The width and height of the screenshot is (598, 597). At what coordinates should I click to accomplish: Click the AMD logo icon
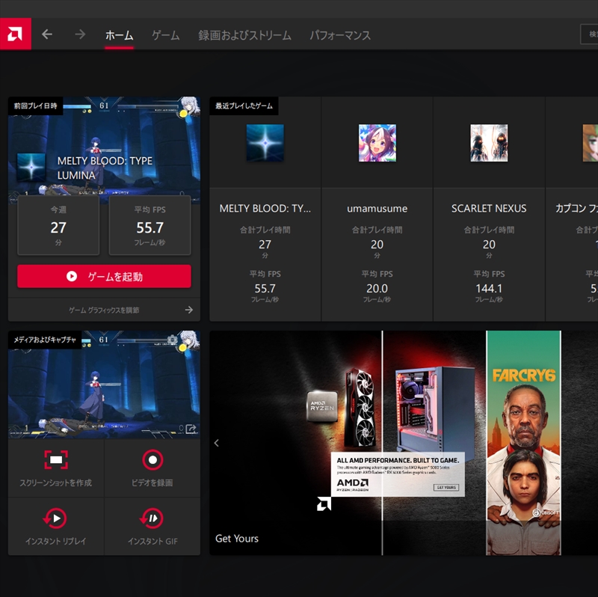(x=15, y=34)
